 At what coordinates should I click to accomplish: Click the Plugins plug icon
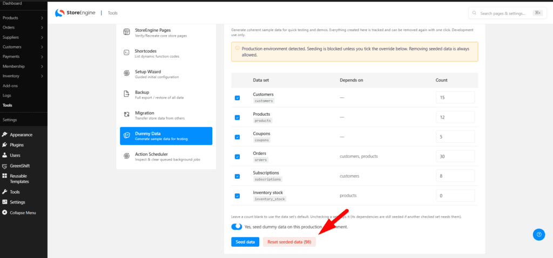click(x=4, y=145)
